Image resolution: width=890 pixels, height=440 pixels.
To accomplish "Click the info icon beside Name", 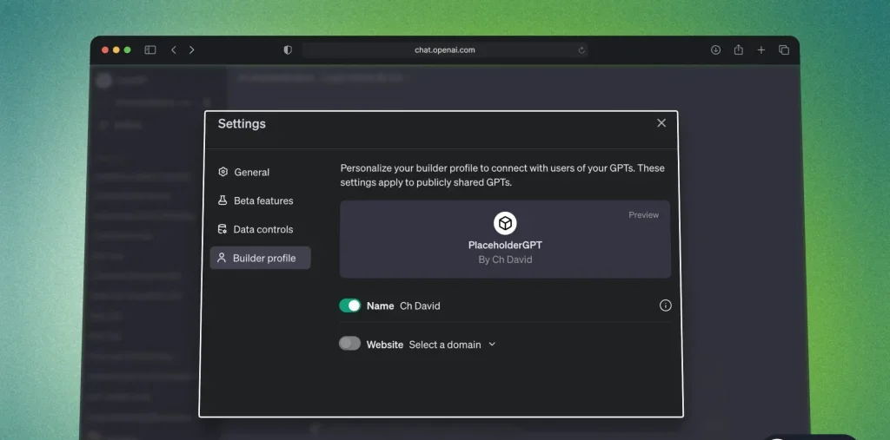I will 666,305.
